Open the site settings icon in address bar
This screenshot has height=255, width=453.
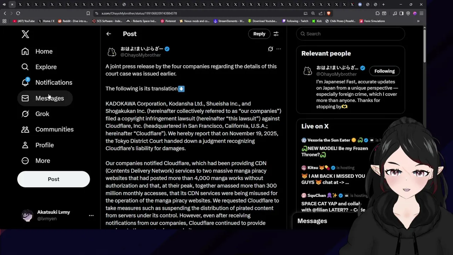[x=97, y=13]
